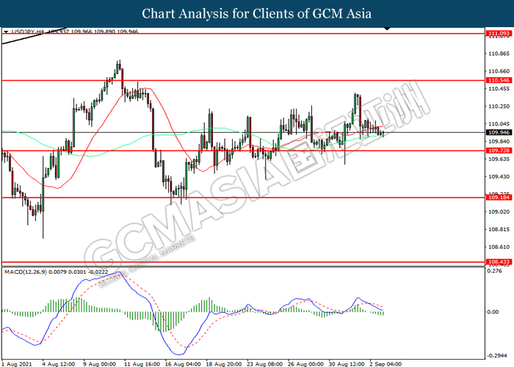
Task: Click the '4 Aug 12:00' time label
Action: point(59,364)
